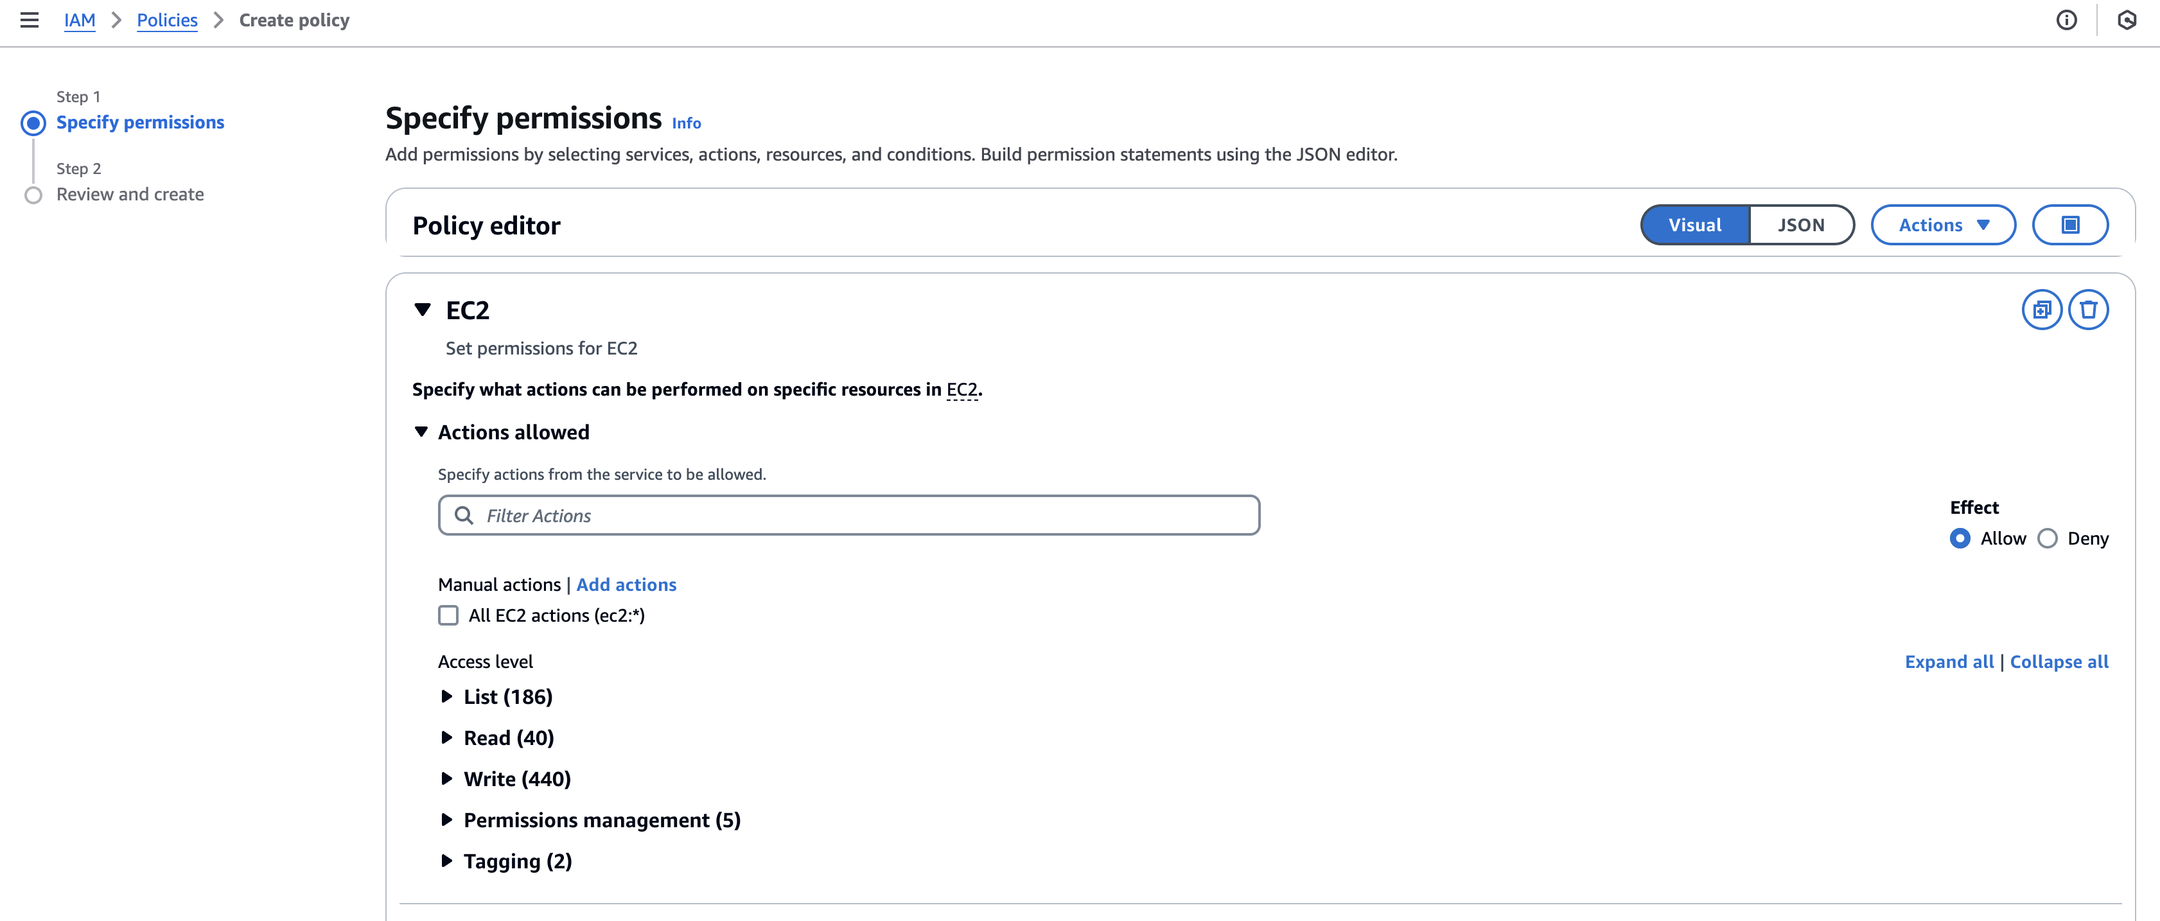This screenshot has width=2160, height=921.
Task: Open the hamburger navigation menu
Action: [30, 20]
